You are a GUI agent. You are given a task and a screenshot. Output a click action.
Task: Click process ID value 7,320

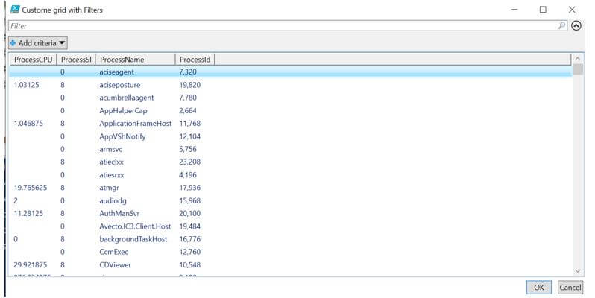pyautogui.click(x=188, y=72)
